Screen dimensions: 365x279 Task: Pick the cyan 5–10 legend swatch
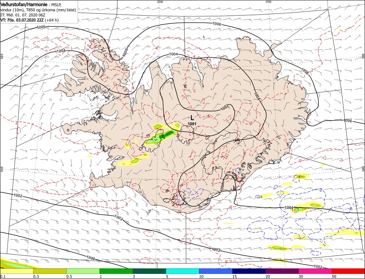[182, 271]
